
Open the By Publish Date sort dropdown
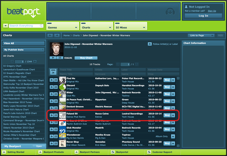(x=24, y=50)
